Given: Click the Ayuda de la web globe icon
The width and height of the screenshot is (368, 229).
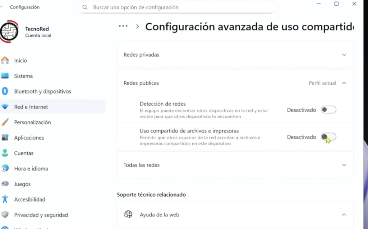Looking at the screenshot, I should pos(128,214).
